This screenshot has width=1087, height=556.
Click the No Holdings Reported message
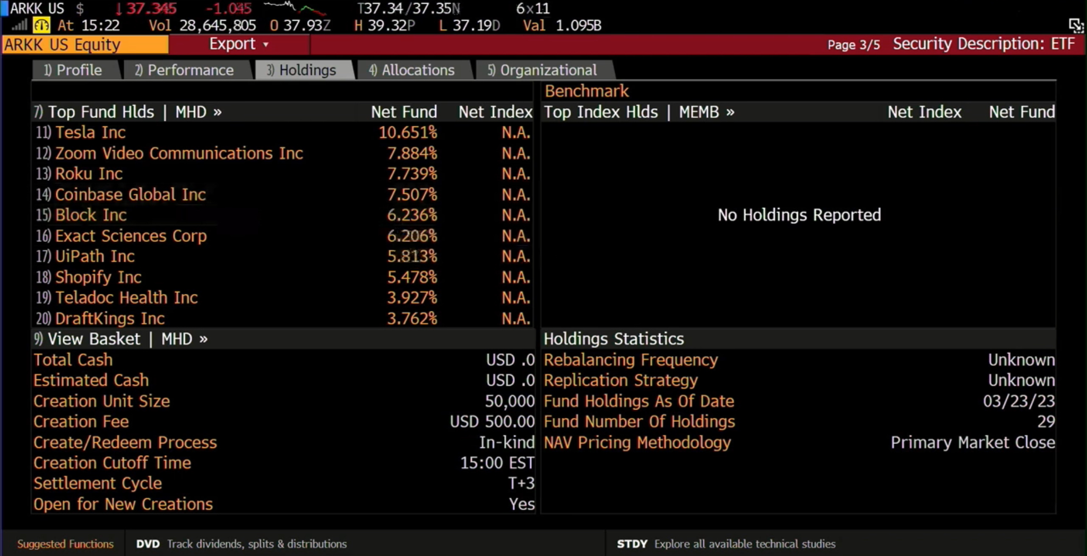[799, 215]
